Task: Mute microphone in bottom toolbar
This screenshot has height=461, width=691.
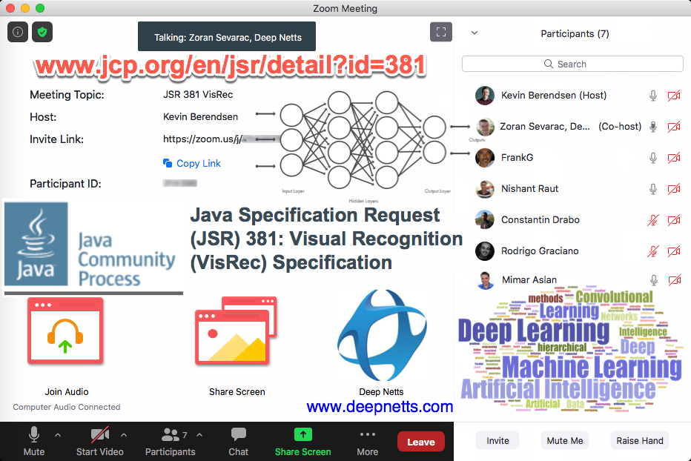Action: [x=34, y=441]
